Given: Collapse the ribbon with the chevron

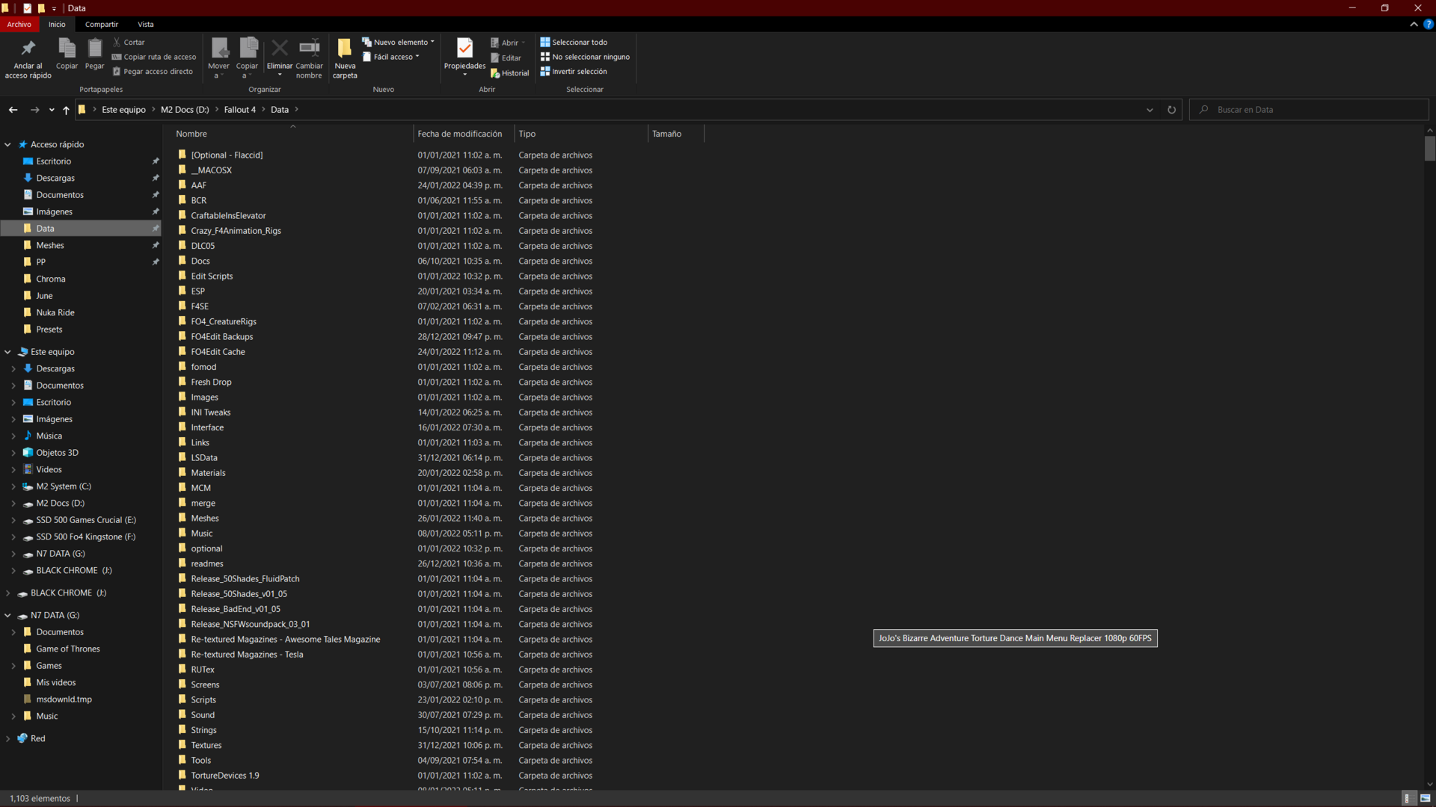Looking at the screenshot, I should coord(1414,24).
